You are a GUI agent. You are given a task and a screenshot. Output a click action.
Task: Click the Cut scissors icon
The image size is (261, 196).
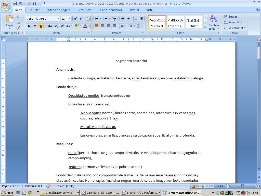(x=18, y=17)
